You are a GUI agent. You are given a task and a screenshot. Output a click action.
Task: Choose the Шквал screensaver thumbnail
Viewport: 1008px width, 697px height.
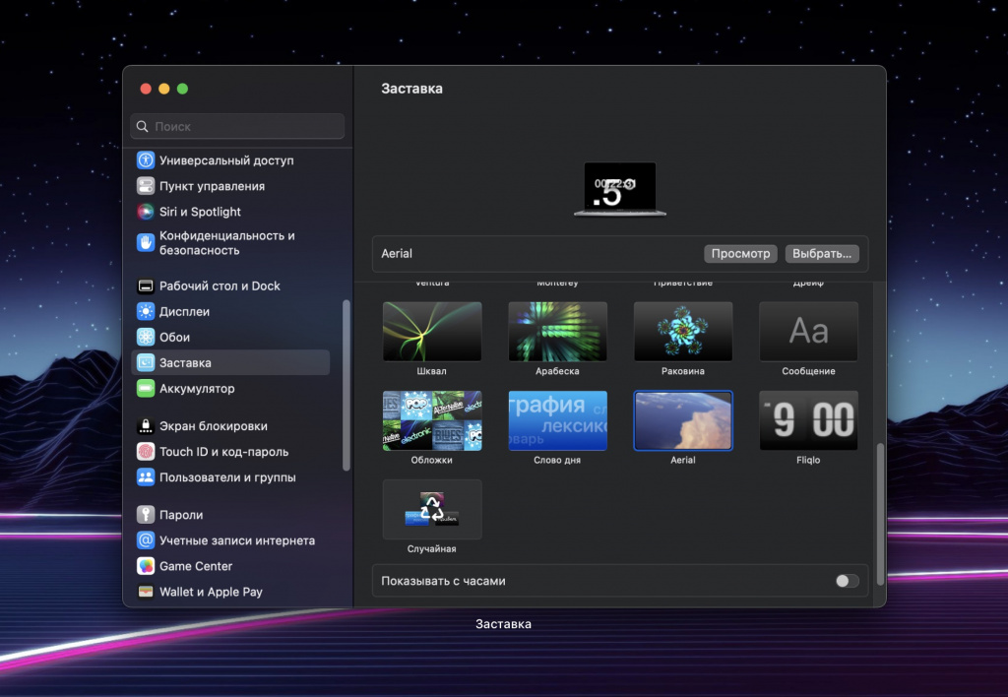tap(432, 332)
